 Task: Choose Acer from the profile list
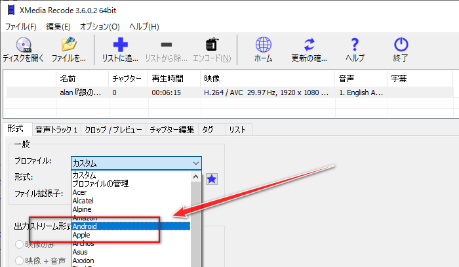(131, 192)
